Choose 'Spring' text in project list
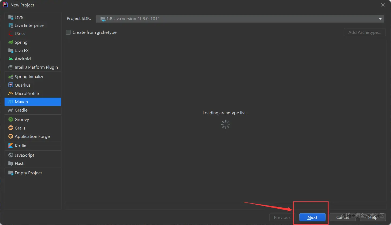 (21, 42)
